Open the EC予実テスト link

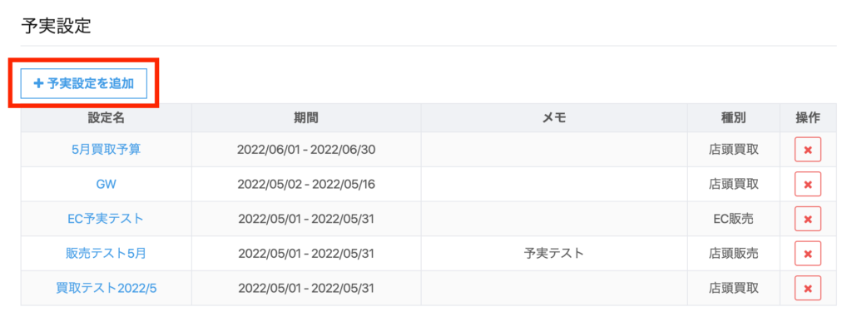coord(106,219)
